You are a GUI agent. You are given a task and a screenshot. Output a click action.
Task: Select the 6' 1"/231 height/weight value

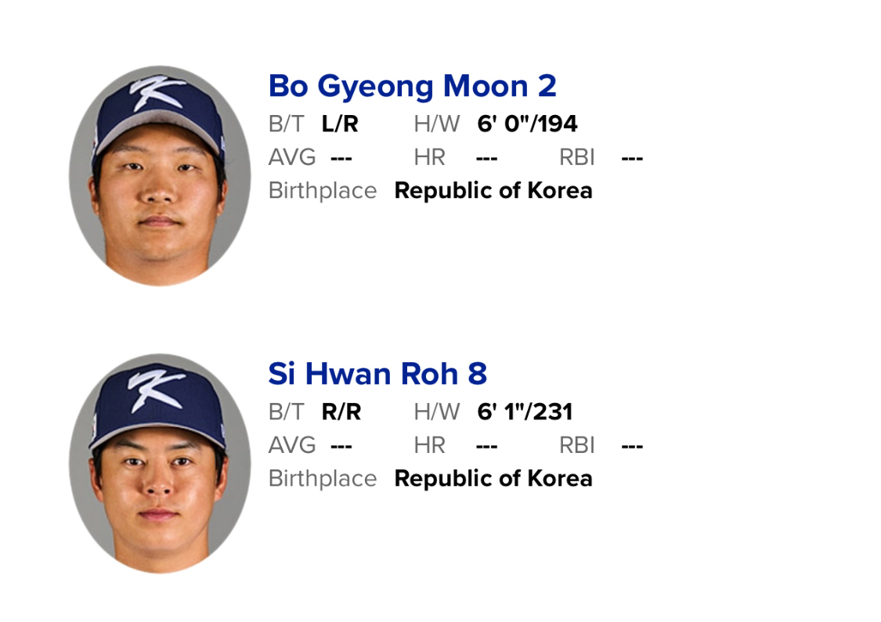(525, 412)
